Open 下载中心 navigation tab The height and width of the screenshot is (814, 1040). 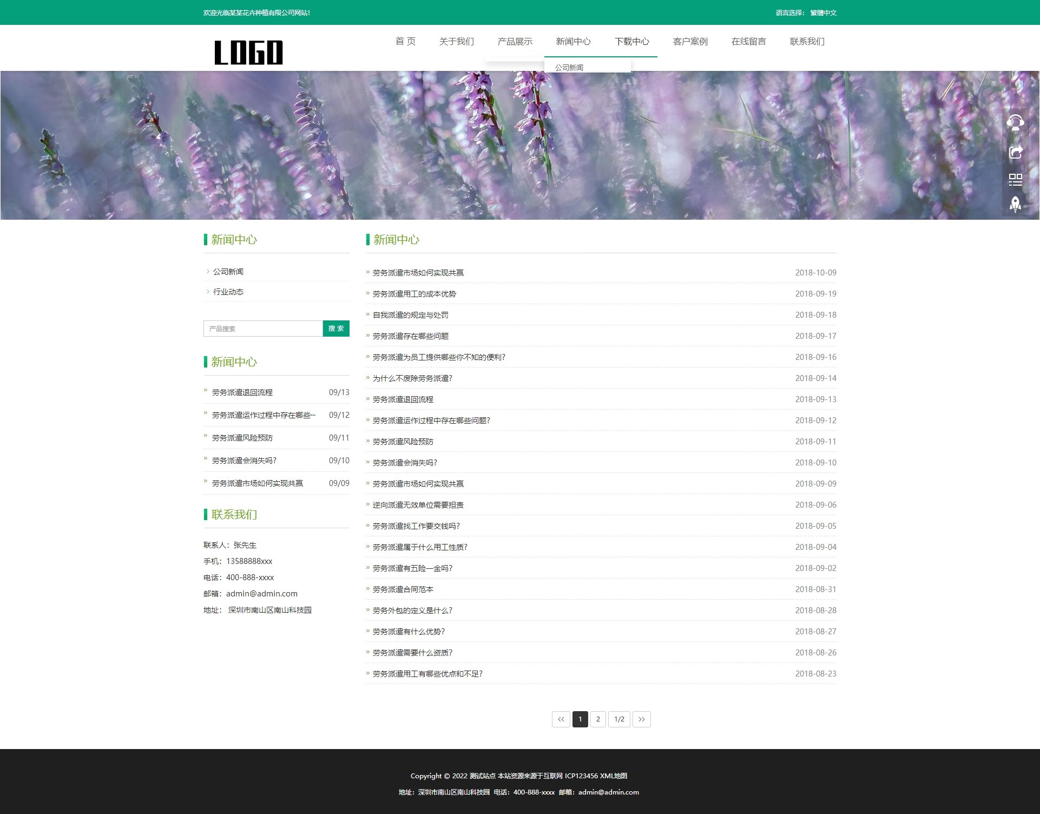[631, 42]
